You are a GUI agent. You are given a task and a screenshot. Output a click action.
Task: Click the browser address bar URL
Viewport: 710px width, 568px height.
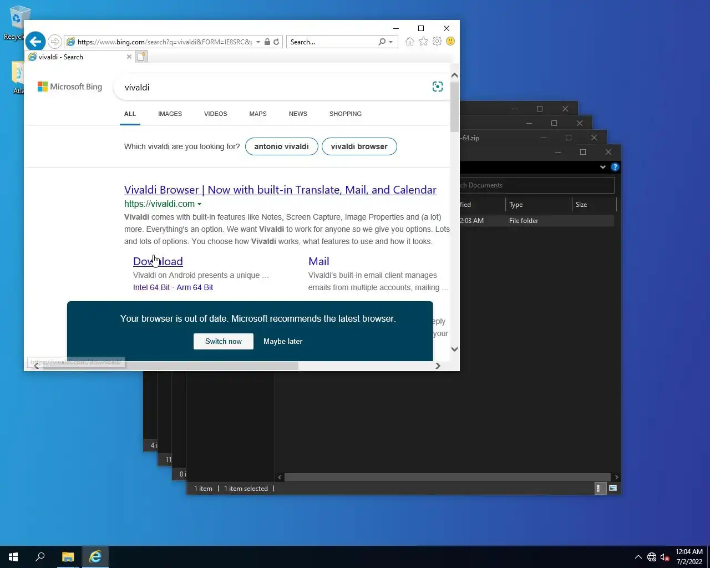point(164,42)
